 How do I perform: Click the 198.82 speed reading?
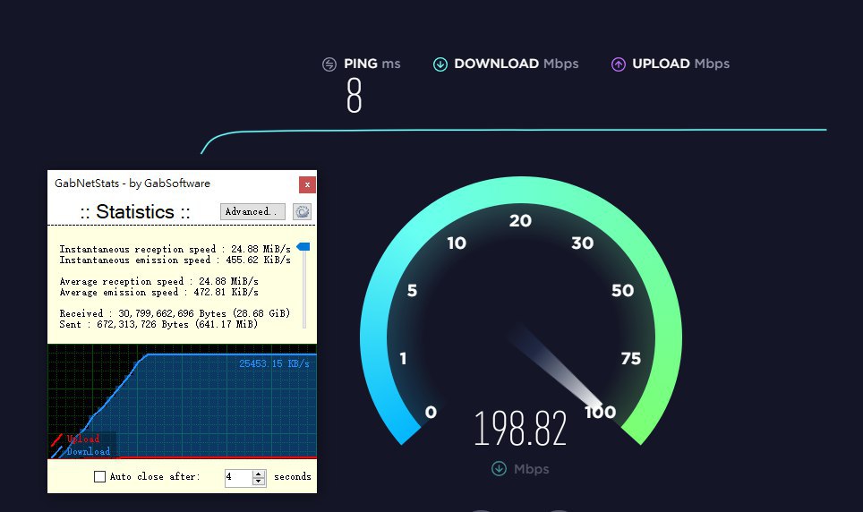520,430
